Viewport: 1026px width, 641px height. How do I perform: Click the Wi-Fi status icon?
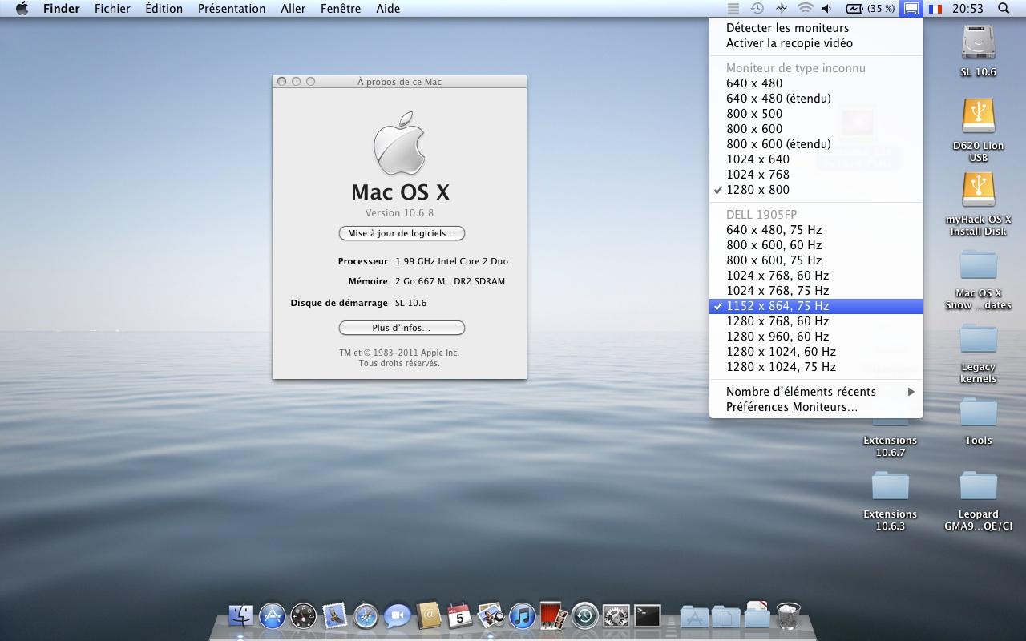tap(805, 9)
